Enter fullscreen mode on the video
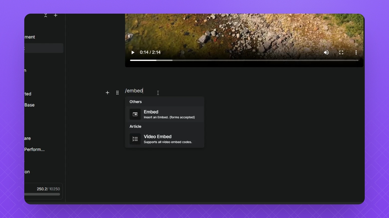 pos(341,52)
